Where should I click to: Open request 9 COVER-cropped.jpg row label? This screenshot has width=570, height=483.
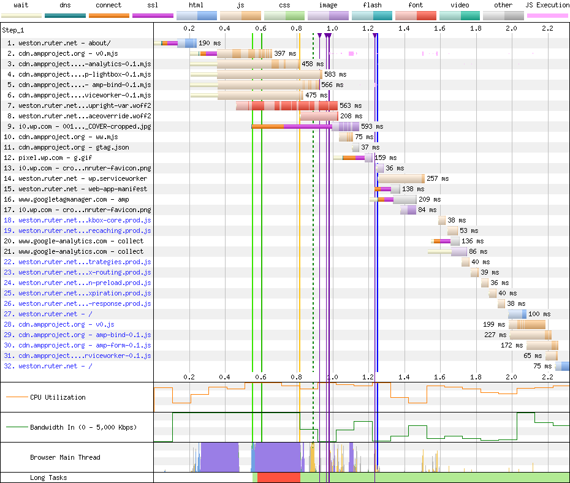click(85, 126)
